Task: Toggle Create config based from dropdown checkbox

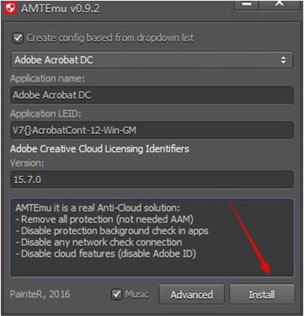Action: (18, 39)
